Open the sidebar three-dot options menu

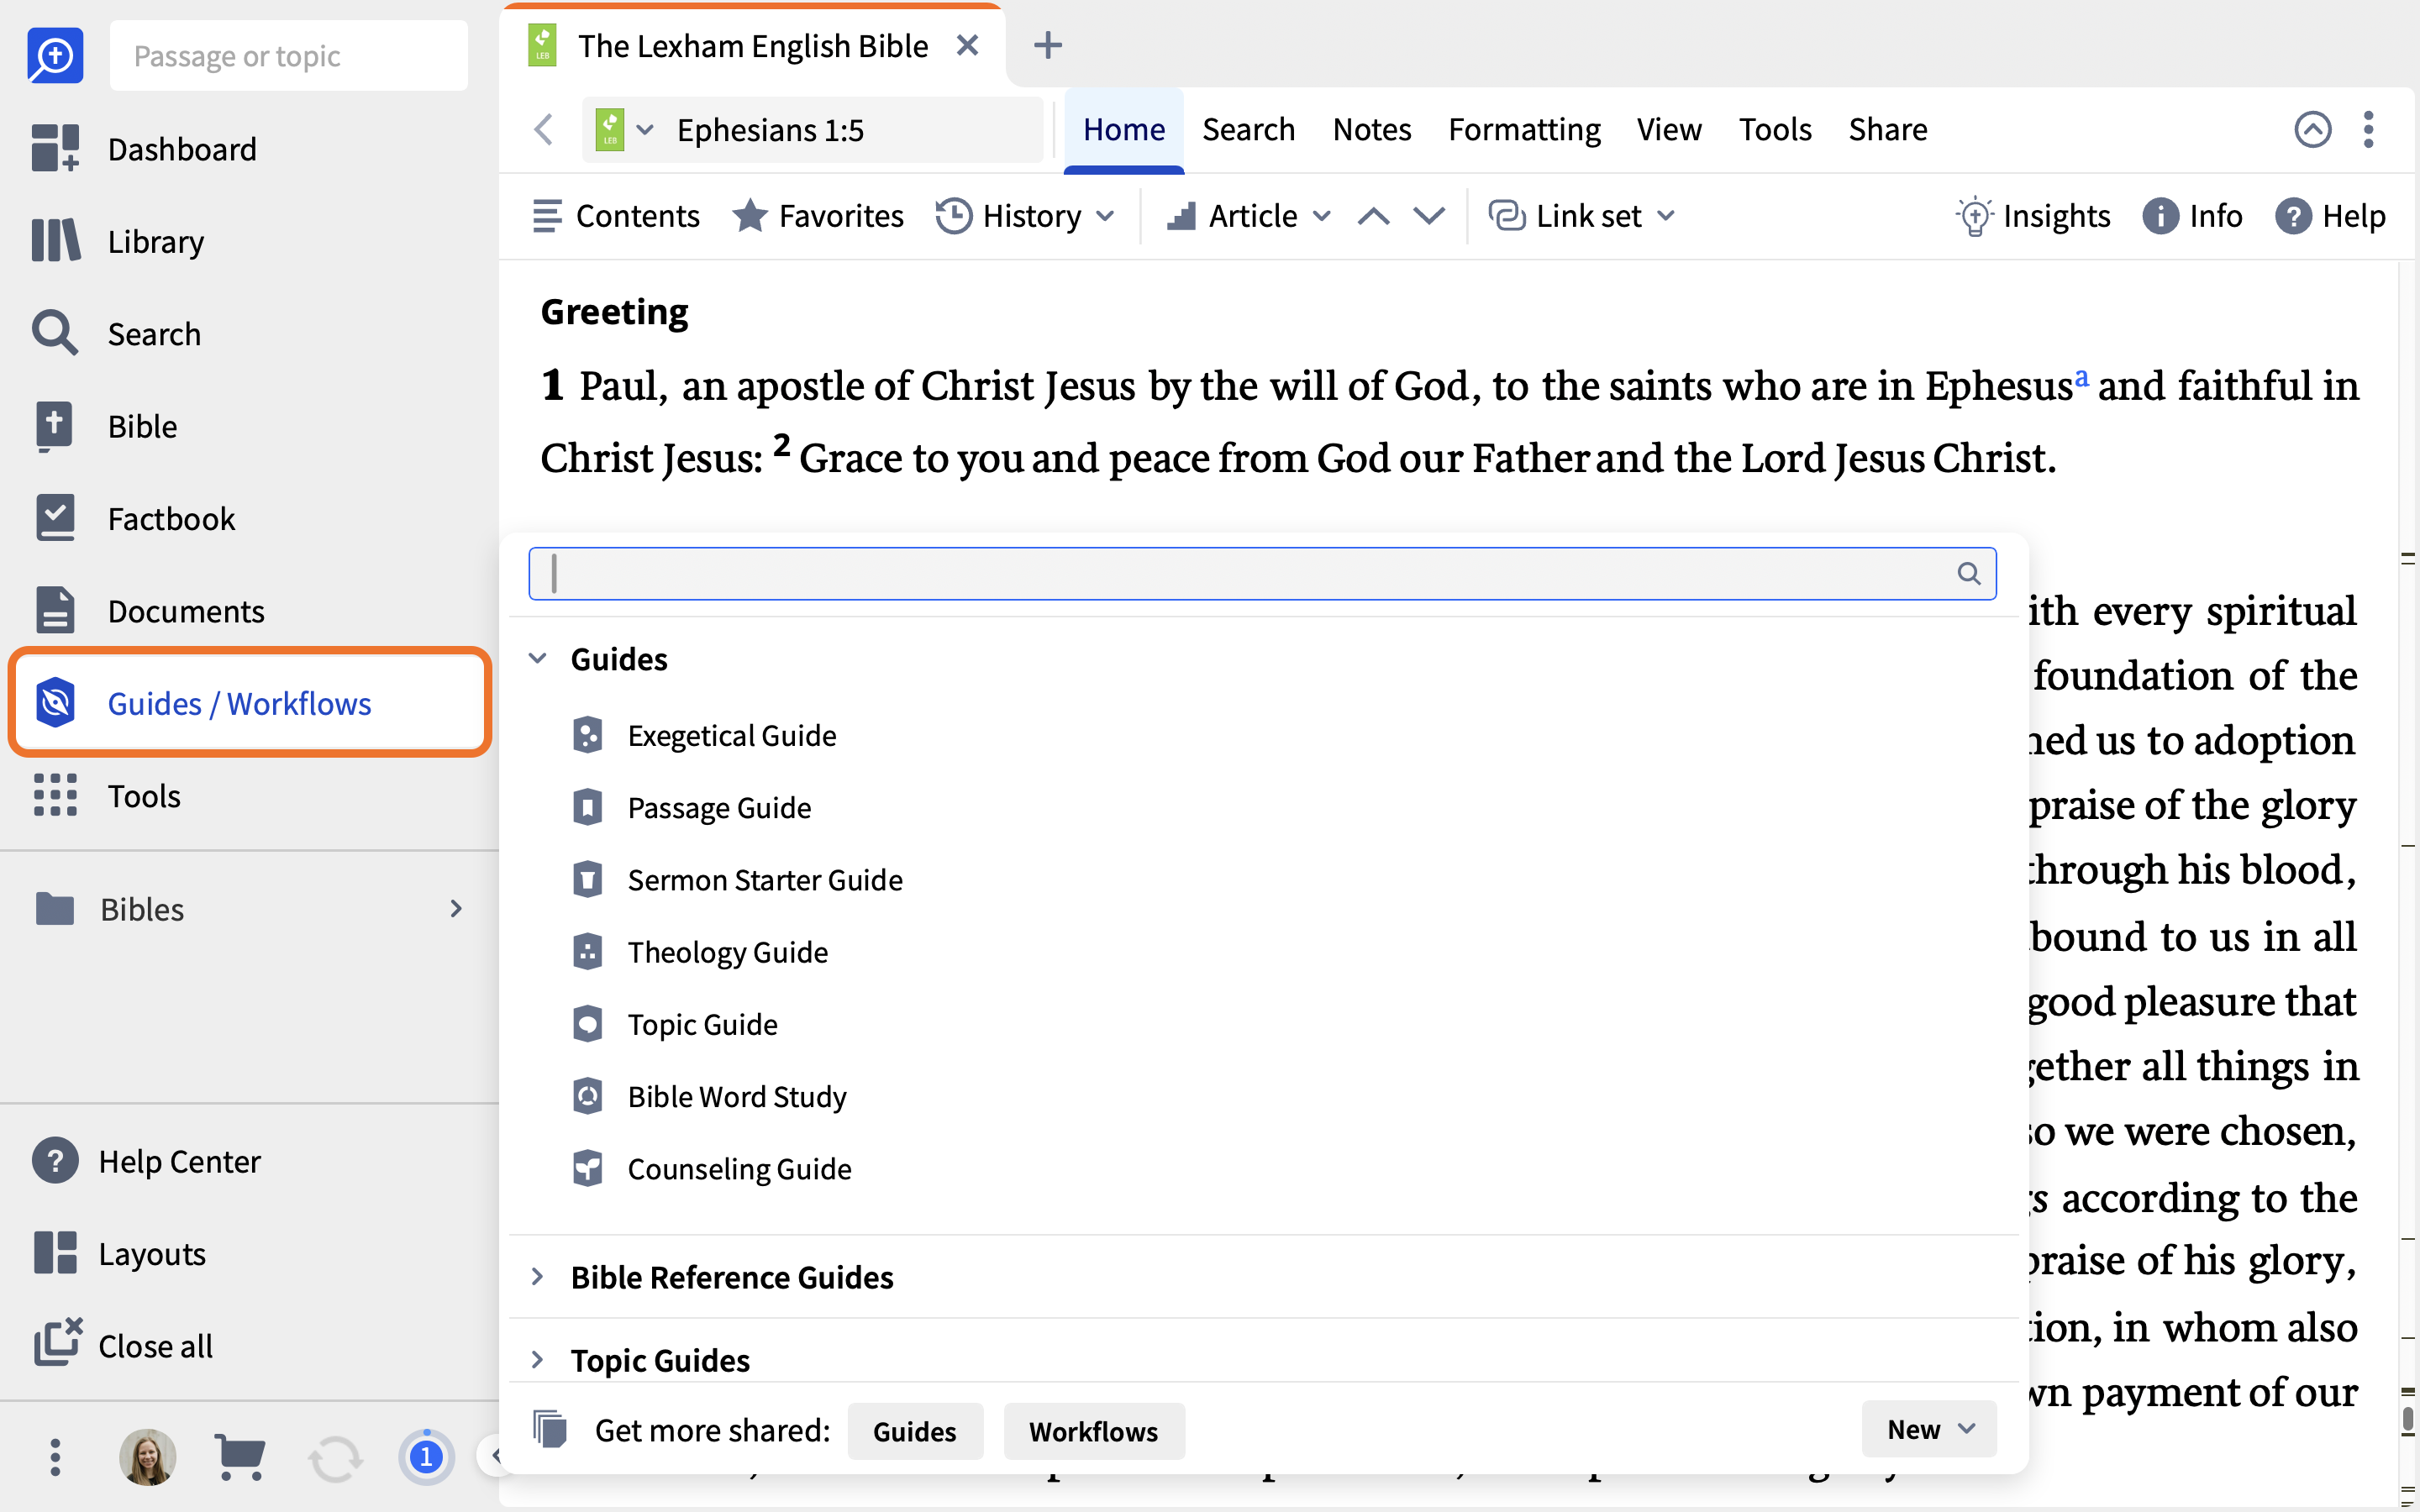[x=55, y=1457]
